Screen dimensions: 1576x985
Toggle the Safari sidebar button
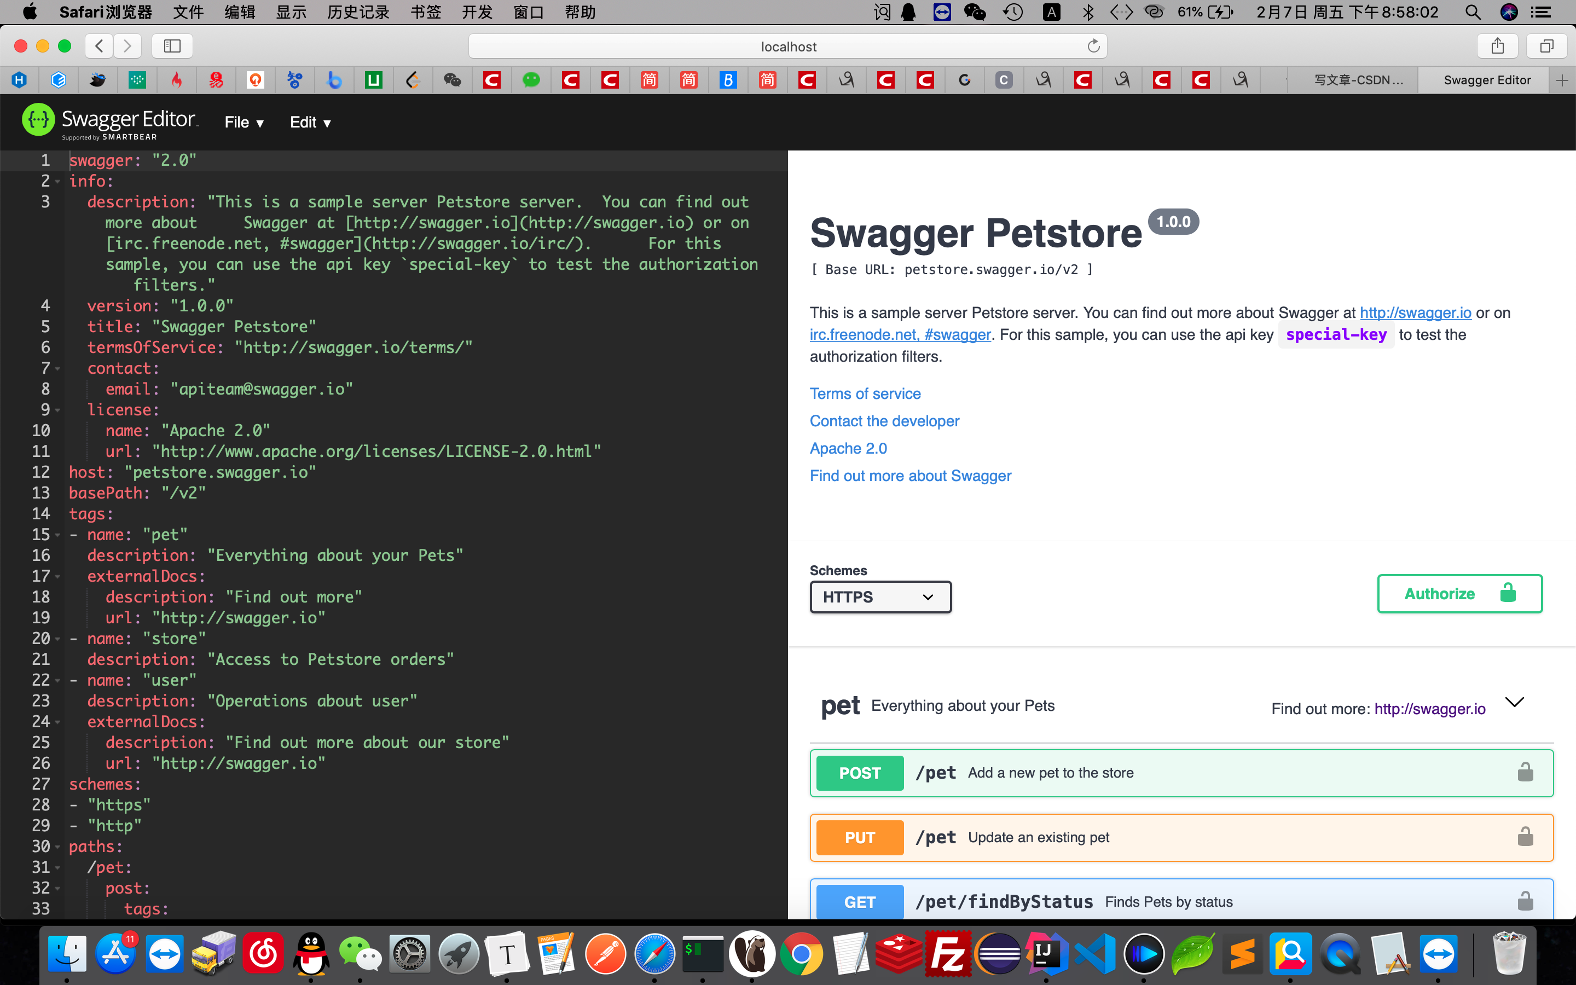(x=172, y=45)
